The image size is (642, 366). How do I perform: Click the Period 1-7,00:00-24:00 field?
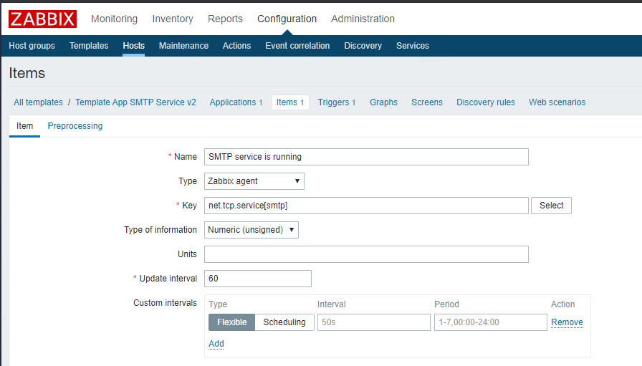(x=491, y=322)
